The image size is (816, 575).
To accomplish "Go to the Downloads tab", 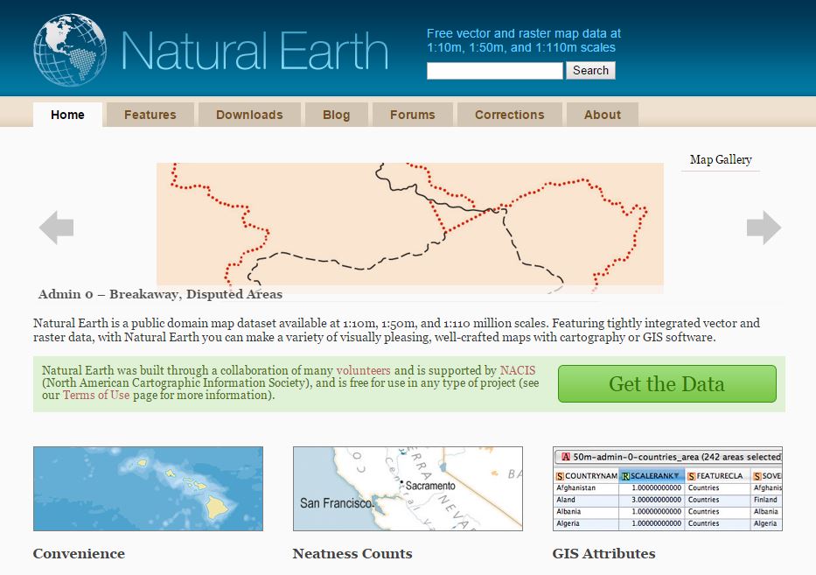I will [x=249, y=115].
